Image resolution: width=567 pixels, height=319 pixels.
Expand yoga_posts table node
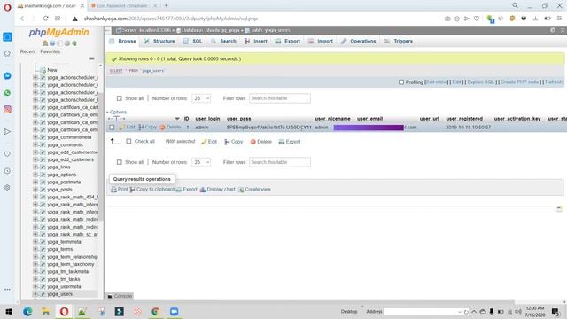click(35, 190)
